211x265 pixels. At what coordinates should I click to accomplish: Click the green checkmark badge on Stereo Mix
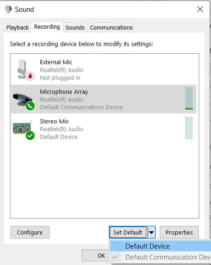point(30,136)
